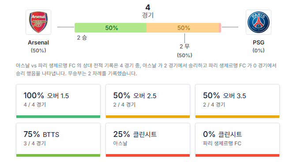Click the green bar under 오버 1.5 card
Viewport: 293px width, 162px height.
58,117
